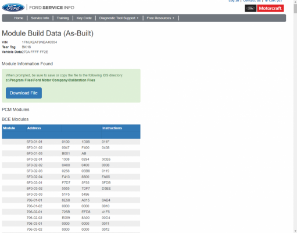Click the Address column header
Viewport: 297px width, 233px height.
(34, 128)
